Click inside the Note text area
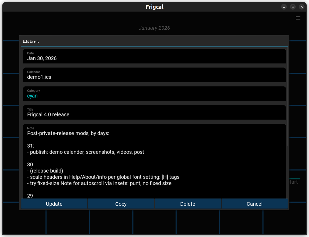309x237 pixels. (x=154, y=161)
